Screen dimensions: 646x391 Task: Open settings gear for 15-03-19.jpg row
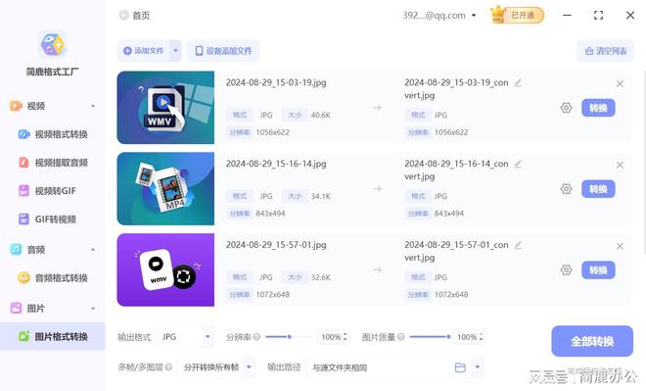(x=566, y=108)
